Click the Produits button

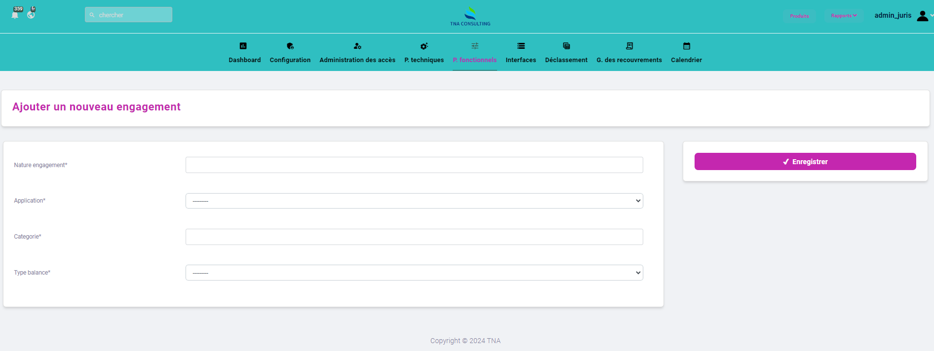coord(799,16)
